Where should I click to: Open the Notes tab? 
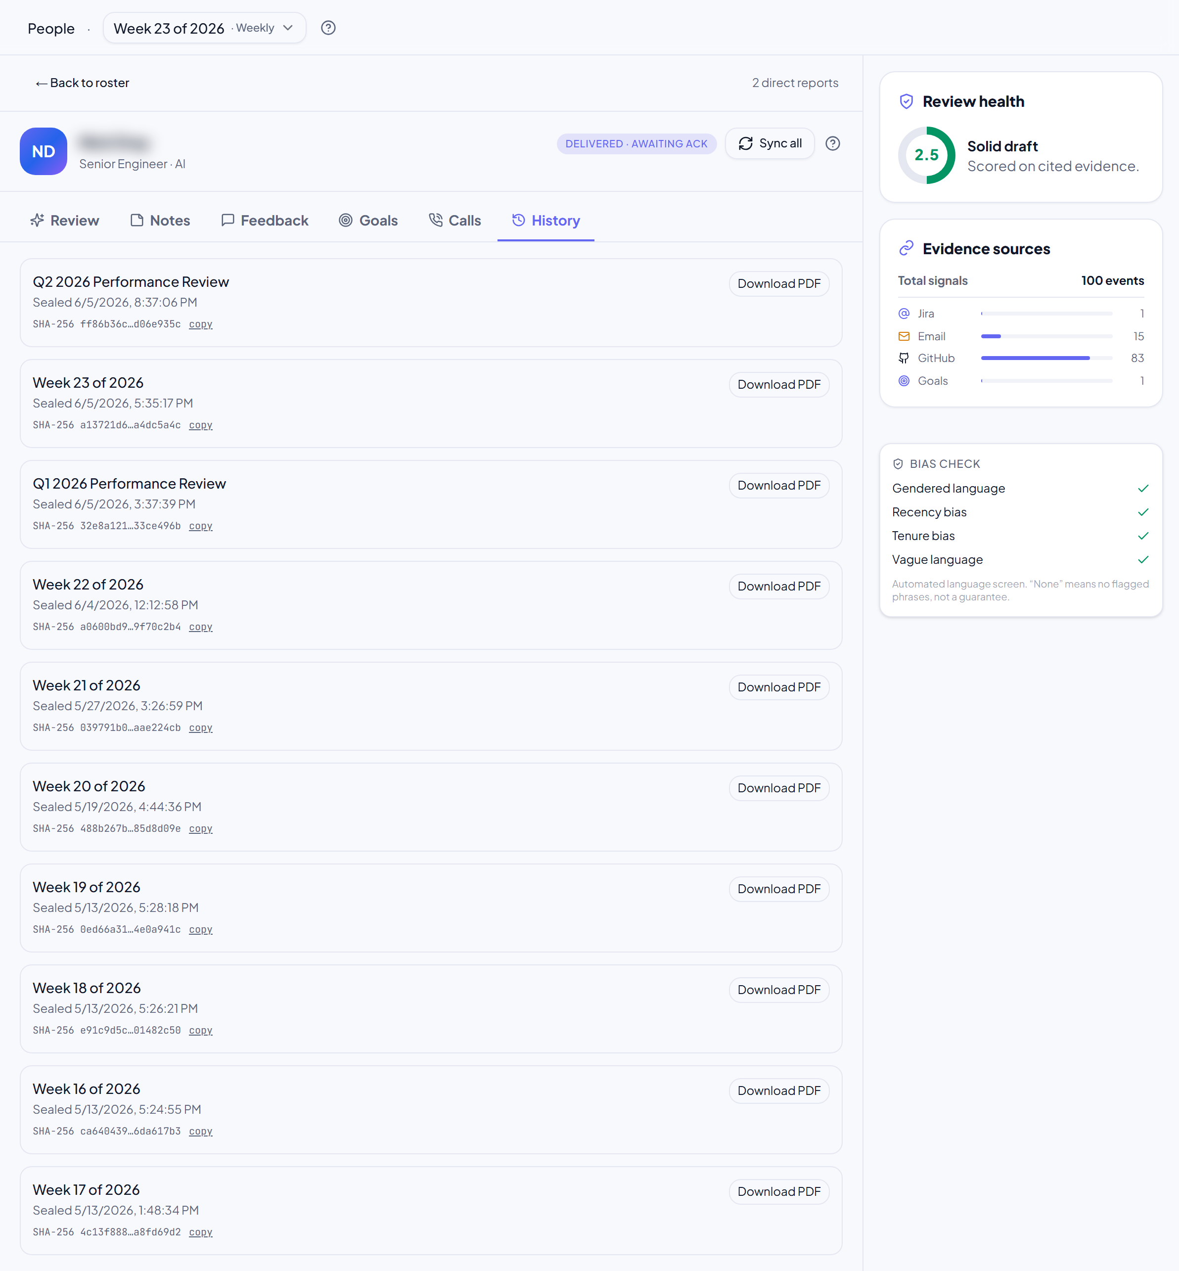(x=160, y=221)
